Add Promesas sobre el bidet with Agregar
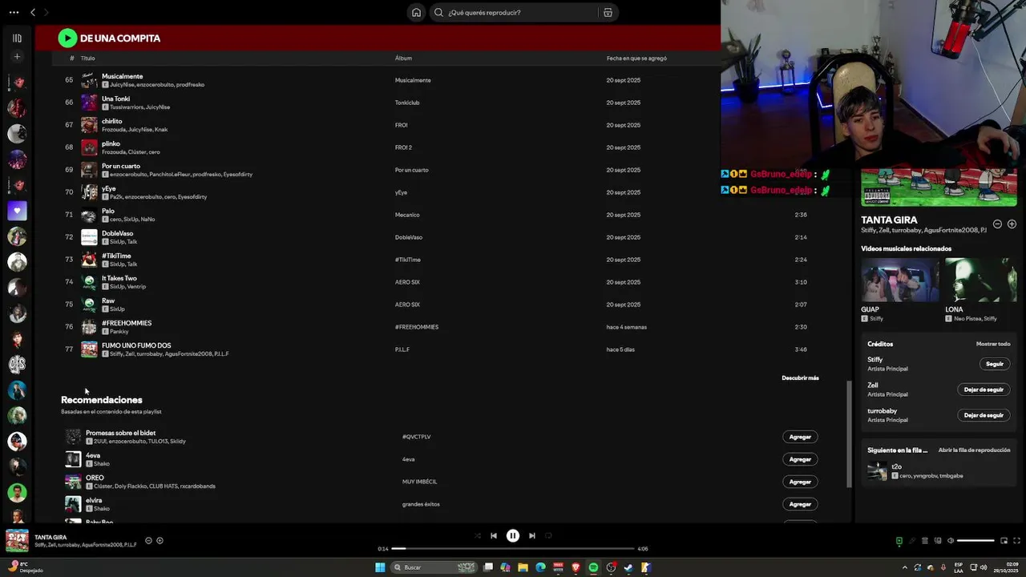This screenshot has height=577, width=1026. [800, 437]
